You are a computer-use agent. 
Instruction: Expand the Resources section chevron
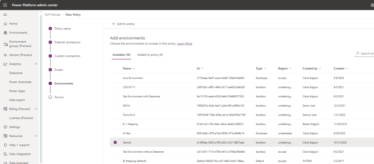pos(36,136)
